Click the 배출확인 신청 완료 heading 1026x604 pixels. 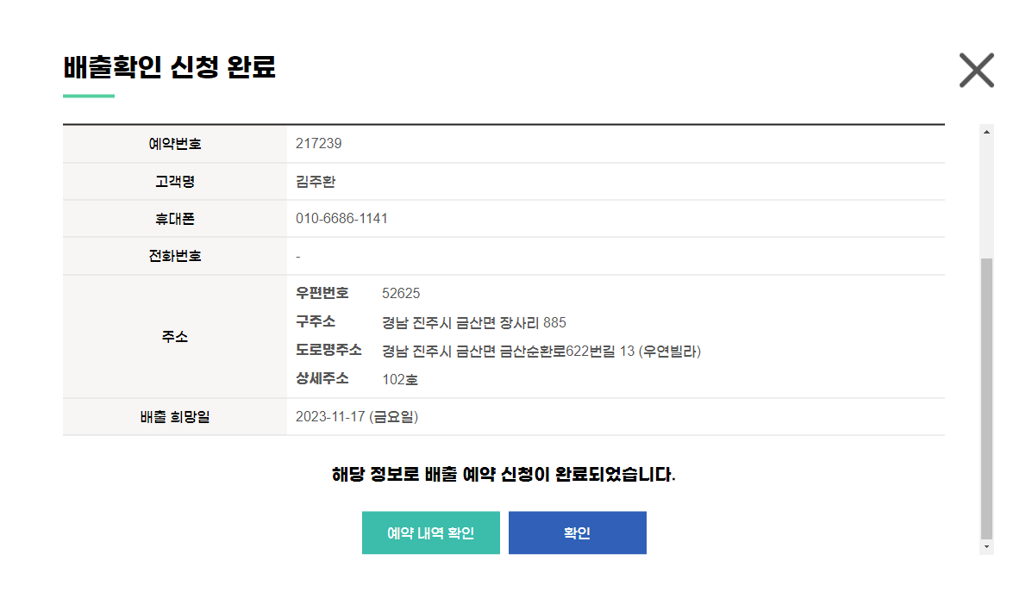(169, 67)
